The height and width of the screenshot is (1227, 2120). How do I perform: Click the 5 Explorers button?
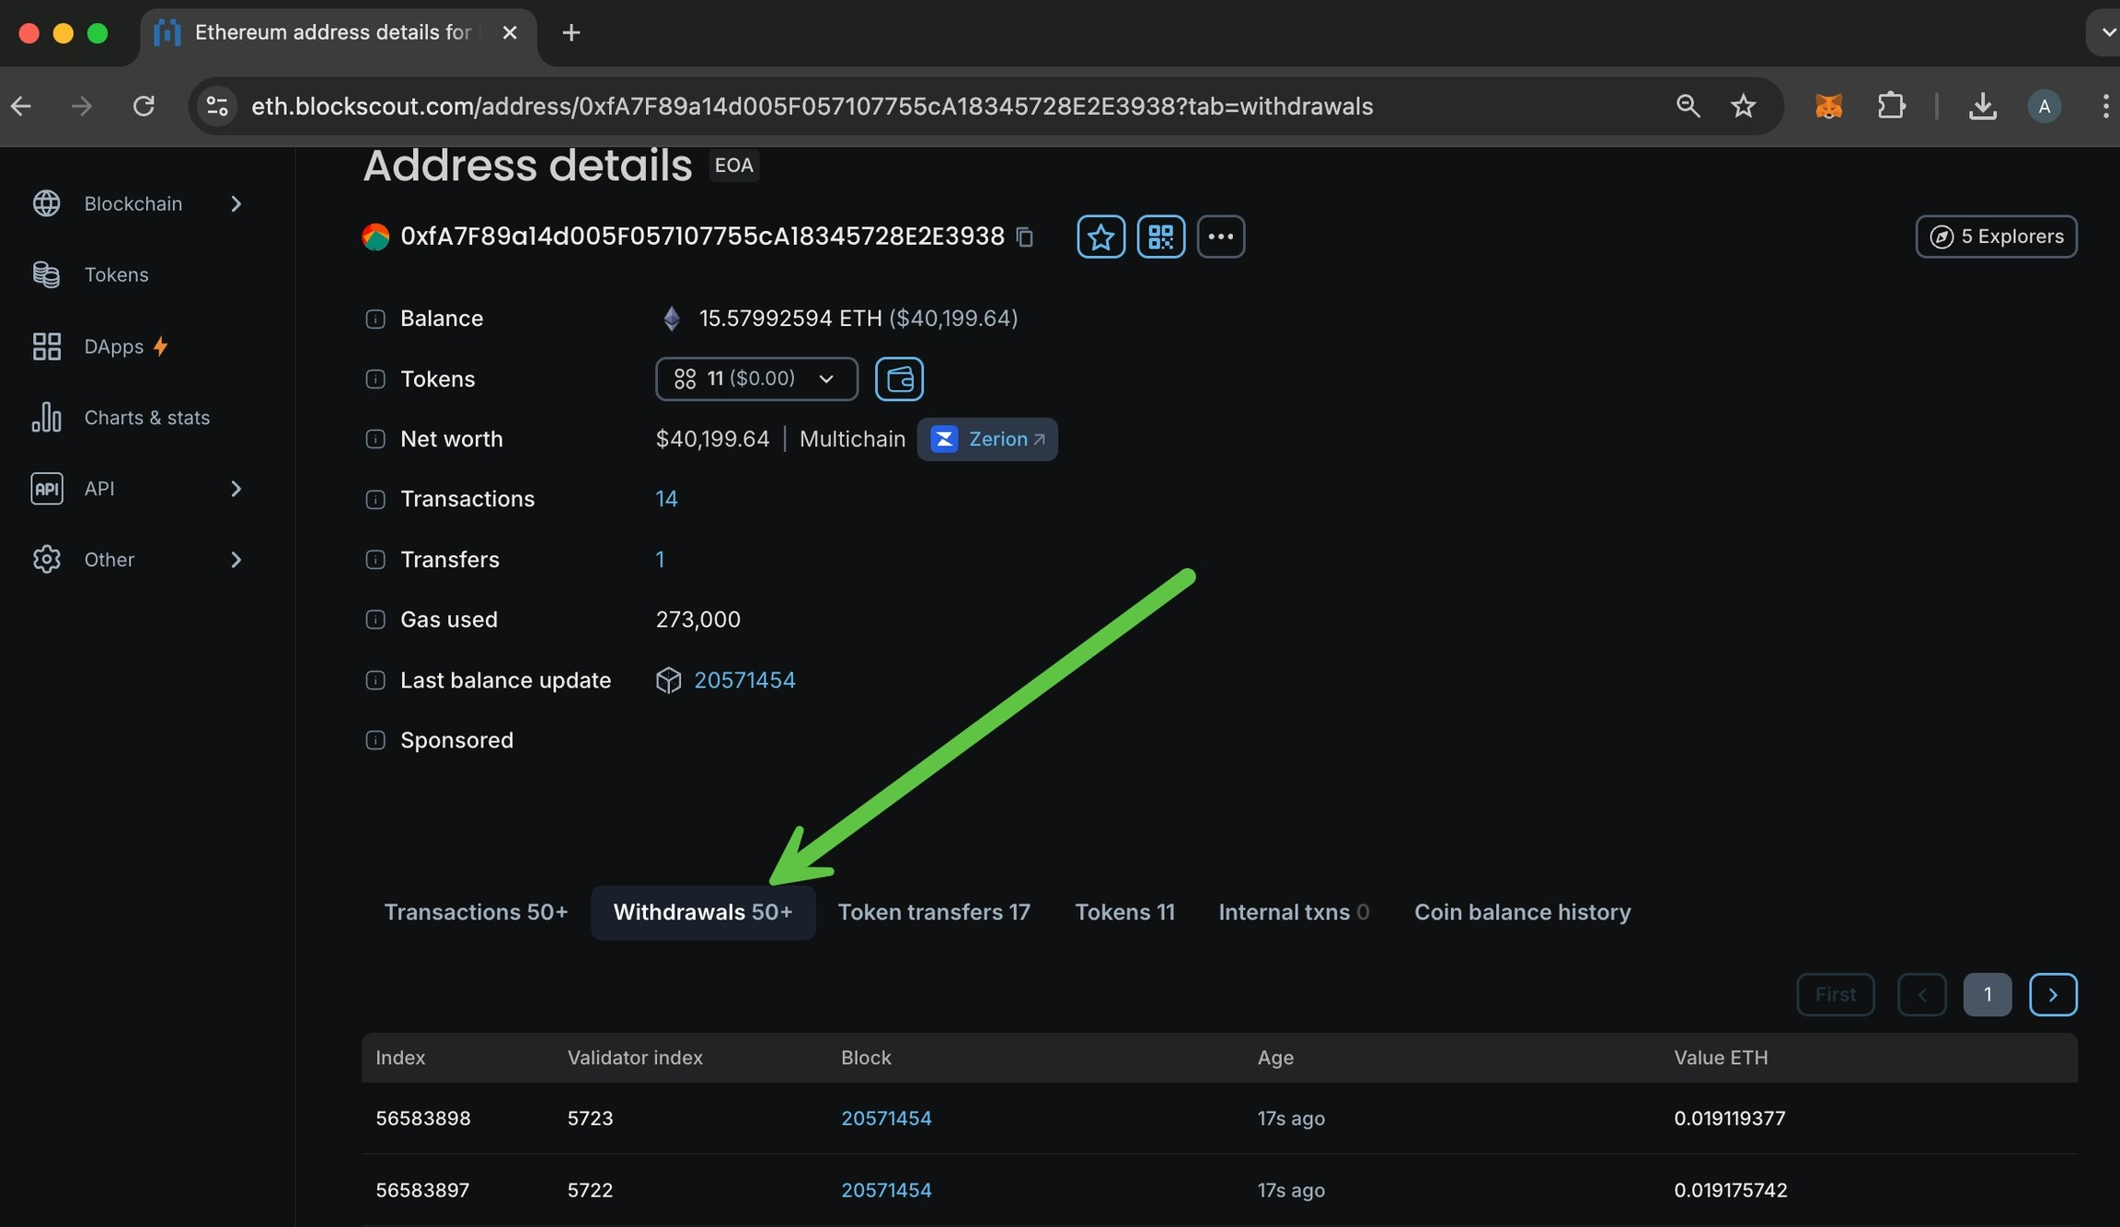click(x=1996, y=237)
